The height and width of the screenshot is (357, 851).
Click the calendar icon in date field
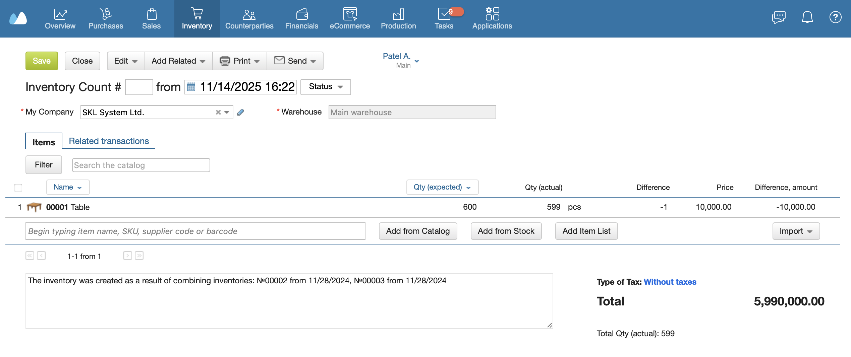point(191,87)
